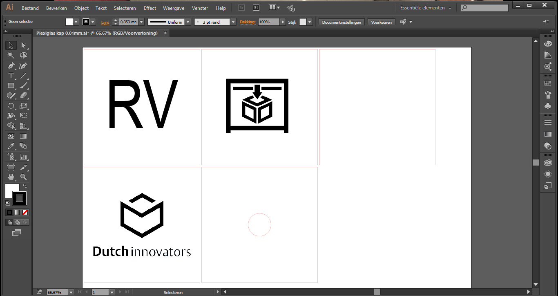Open stroke color dropdown in control bar

tap(93, 22)
